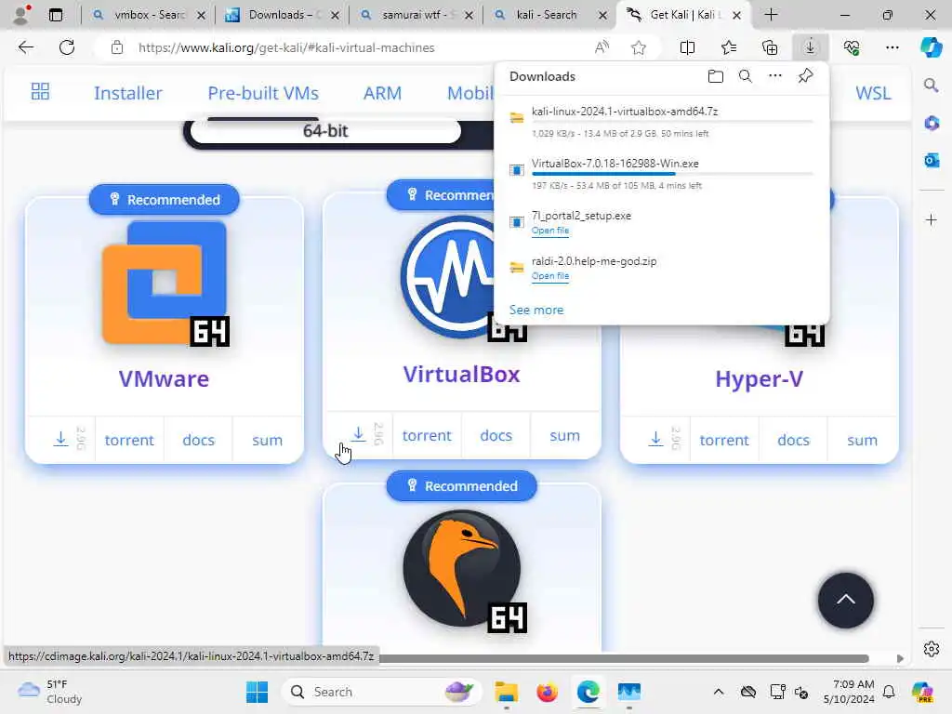Open Hyper-V docs link
952x714 pixels.
794,440
